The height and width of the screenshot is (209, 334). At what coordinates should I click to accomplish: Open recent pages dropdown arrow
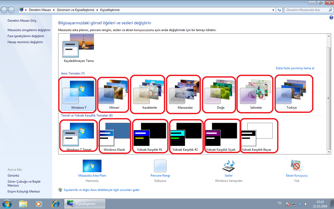(x=17, y=10)
